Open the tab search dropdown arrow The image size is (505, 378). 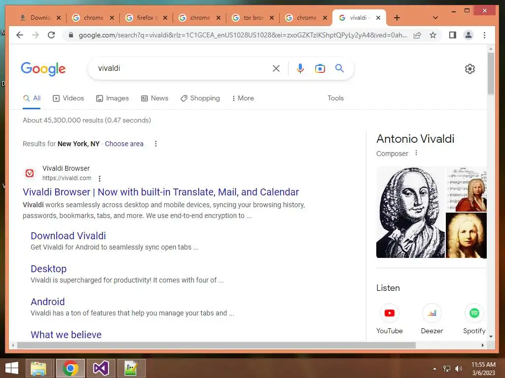(x=435, y=18)
